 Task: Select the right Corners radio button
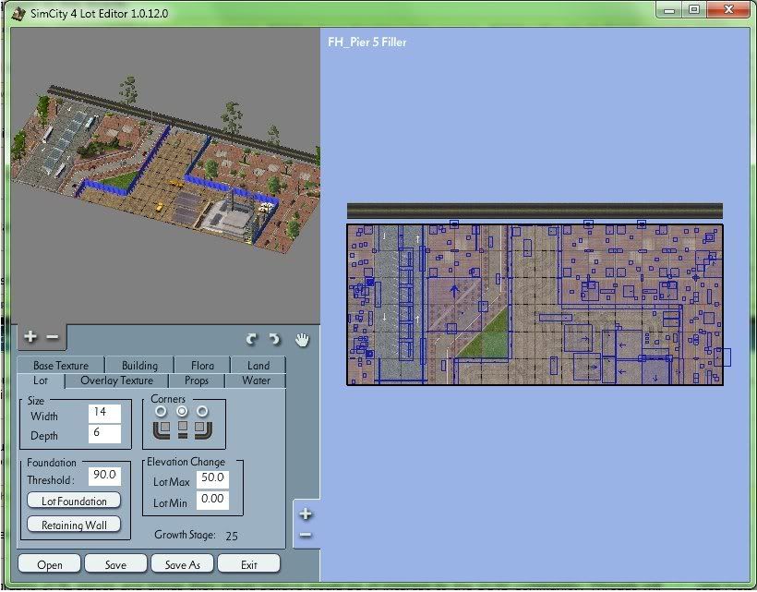point(202,411)
